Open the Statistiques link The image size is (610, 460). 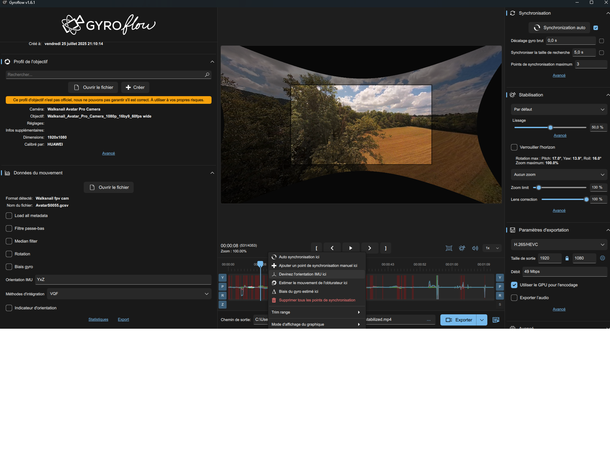(x=98, y=319)
